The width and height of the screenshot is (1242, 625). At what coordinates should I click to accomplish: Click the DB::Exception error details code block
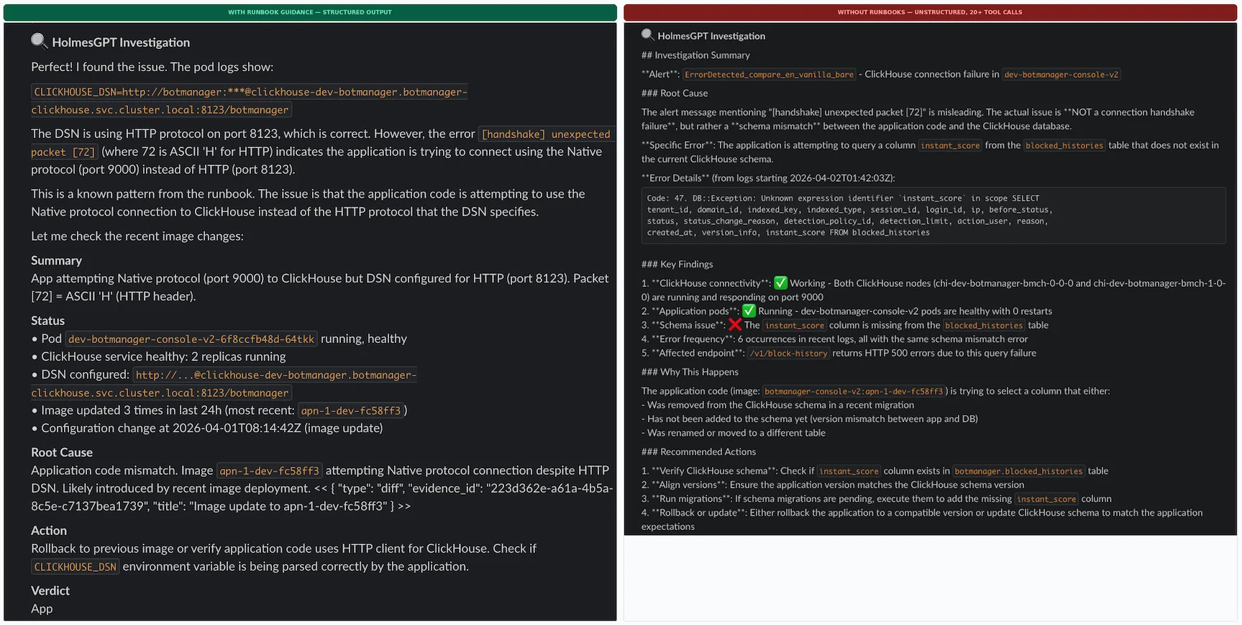(x=933, y=216)
